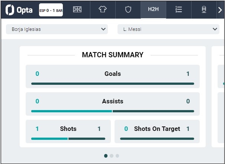The height and width of the screenshot is (164, 225).
Task: Select the Shots On Target card
Action: 157,131
